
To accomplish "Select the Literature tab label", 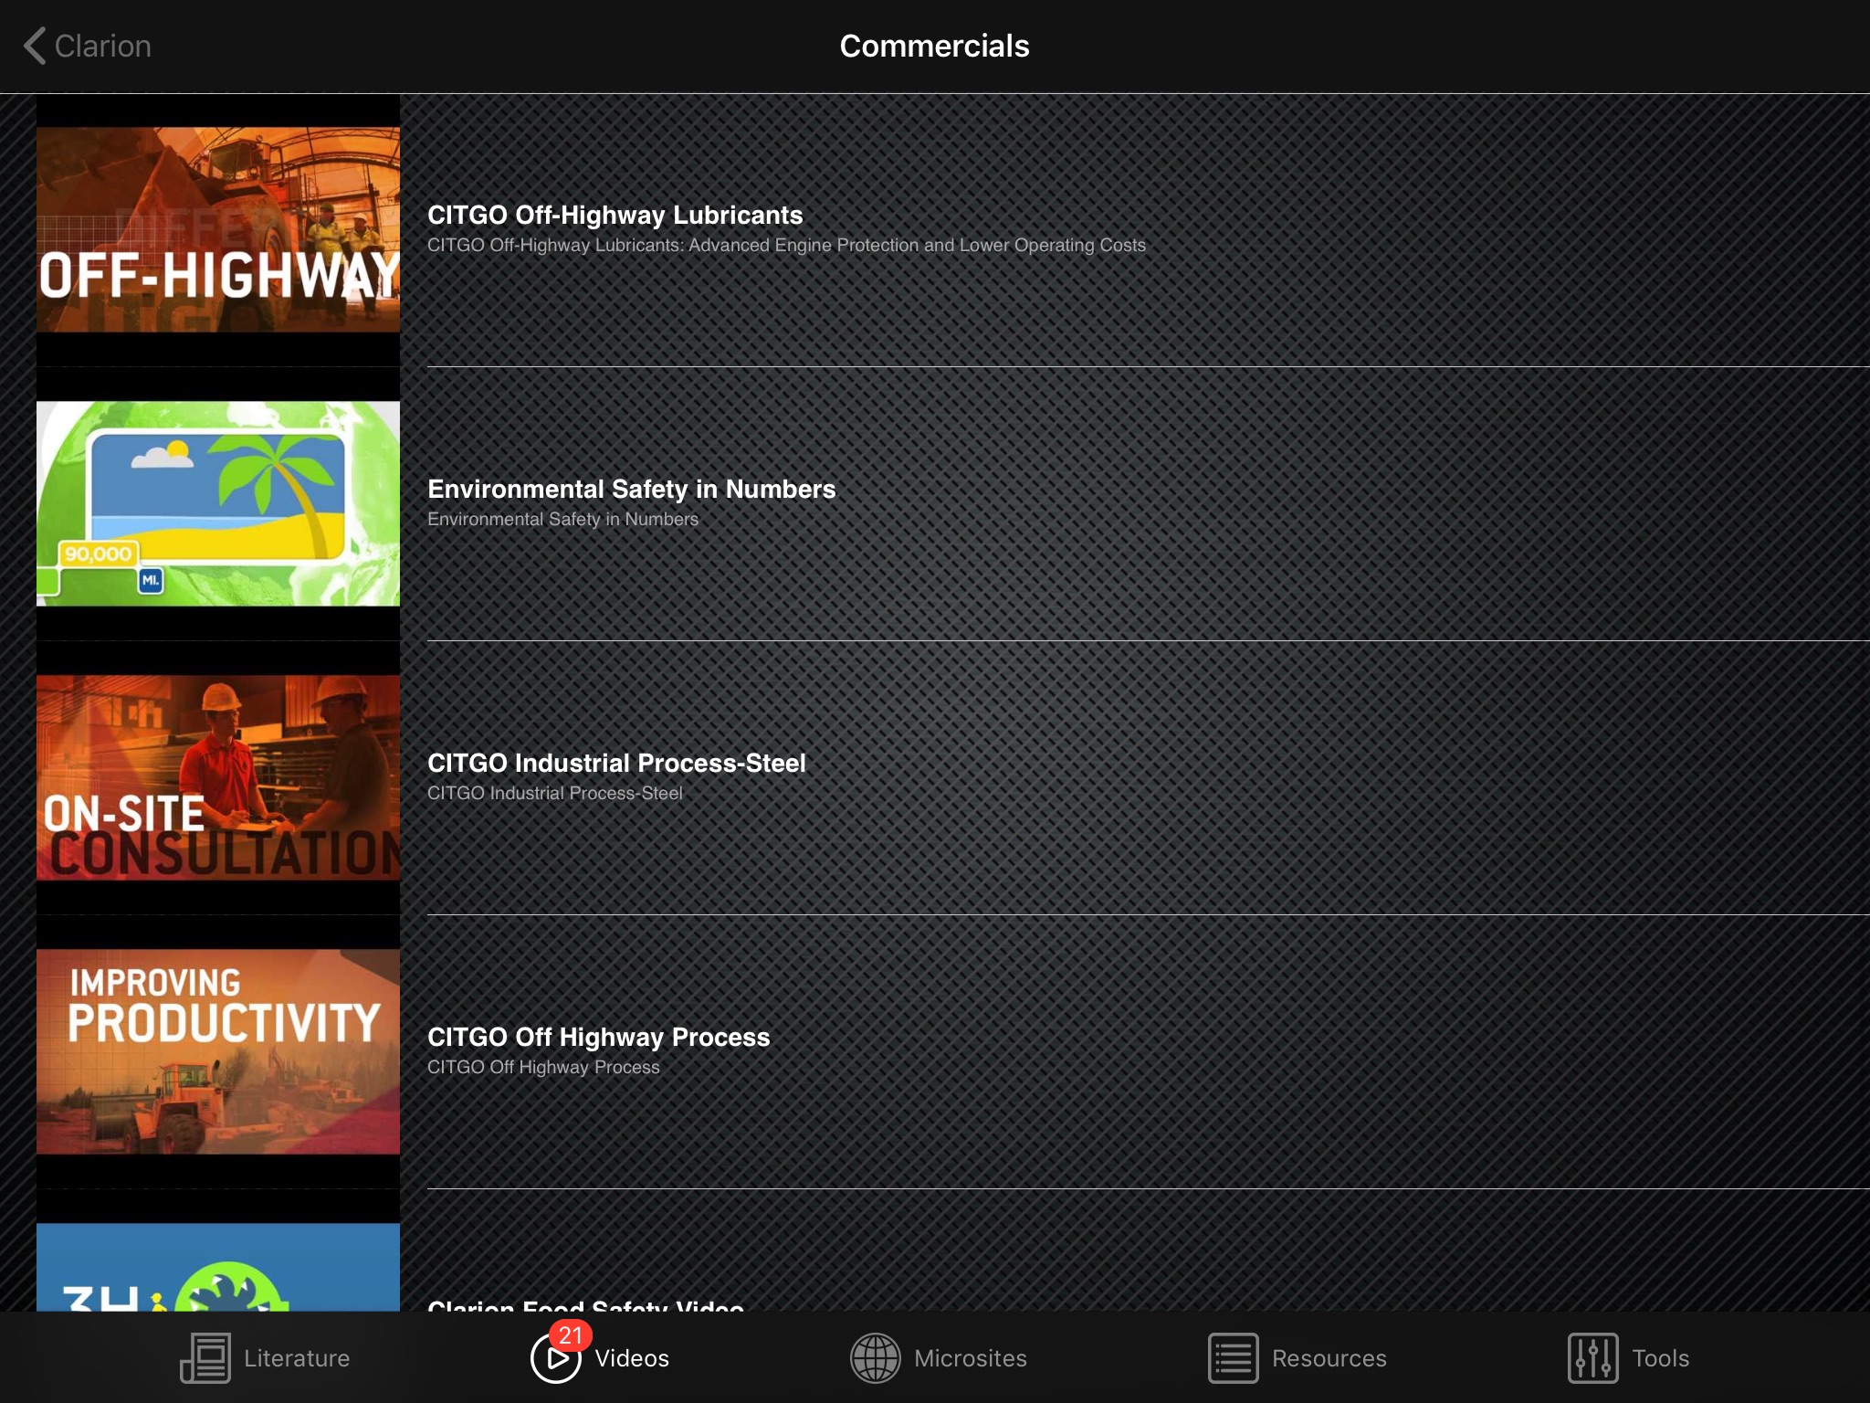I will click(297, 1358).
